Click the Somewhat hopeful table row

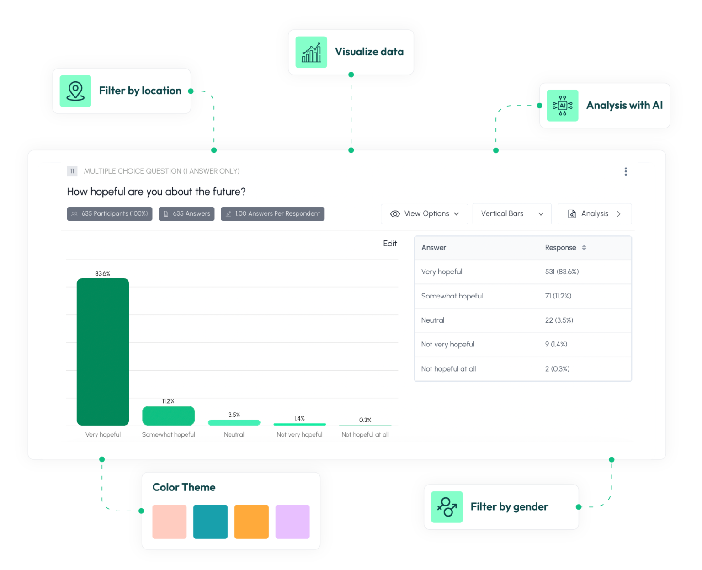pyautogui.click(x=523, y=296)
